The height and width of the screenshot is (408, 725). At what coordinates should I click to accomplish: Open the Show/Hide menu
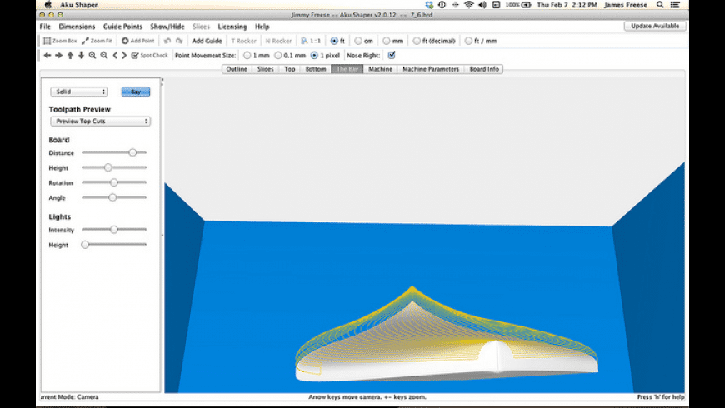167,27
